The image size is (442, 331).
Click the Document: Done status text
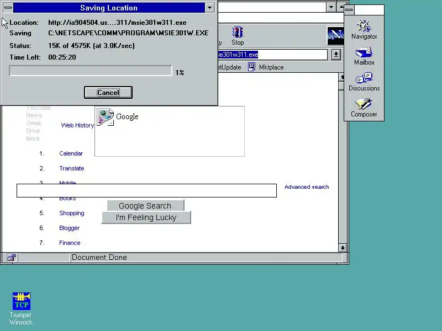(99, 257)
